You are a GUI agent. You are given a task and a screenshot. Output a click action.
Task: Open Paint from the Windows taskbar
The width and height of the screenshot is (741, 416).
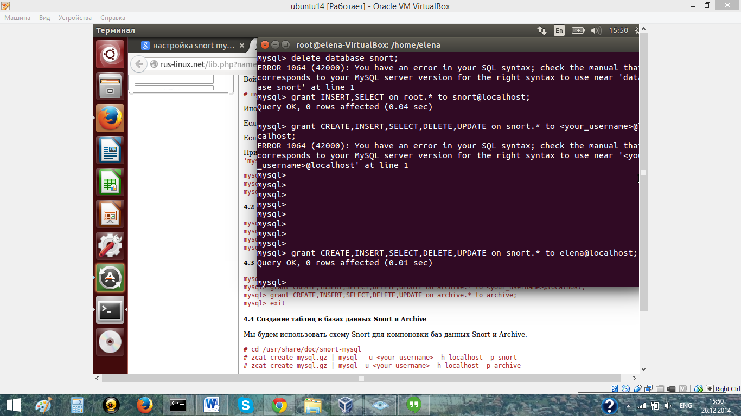click(x=44, y=405)
